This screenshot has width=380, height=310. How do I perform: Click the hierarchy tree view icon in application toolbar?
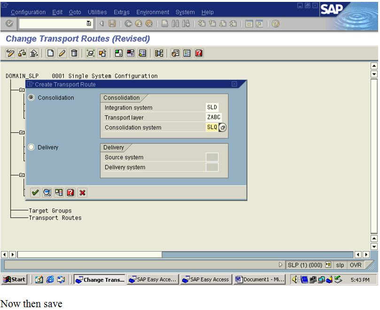(x=159, y=53)
